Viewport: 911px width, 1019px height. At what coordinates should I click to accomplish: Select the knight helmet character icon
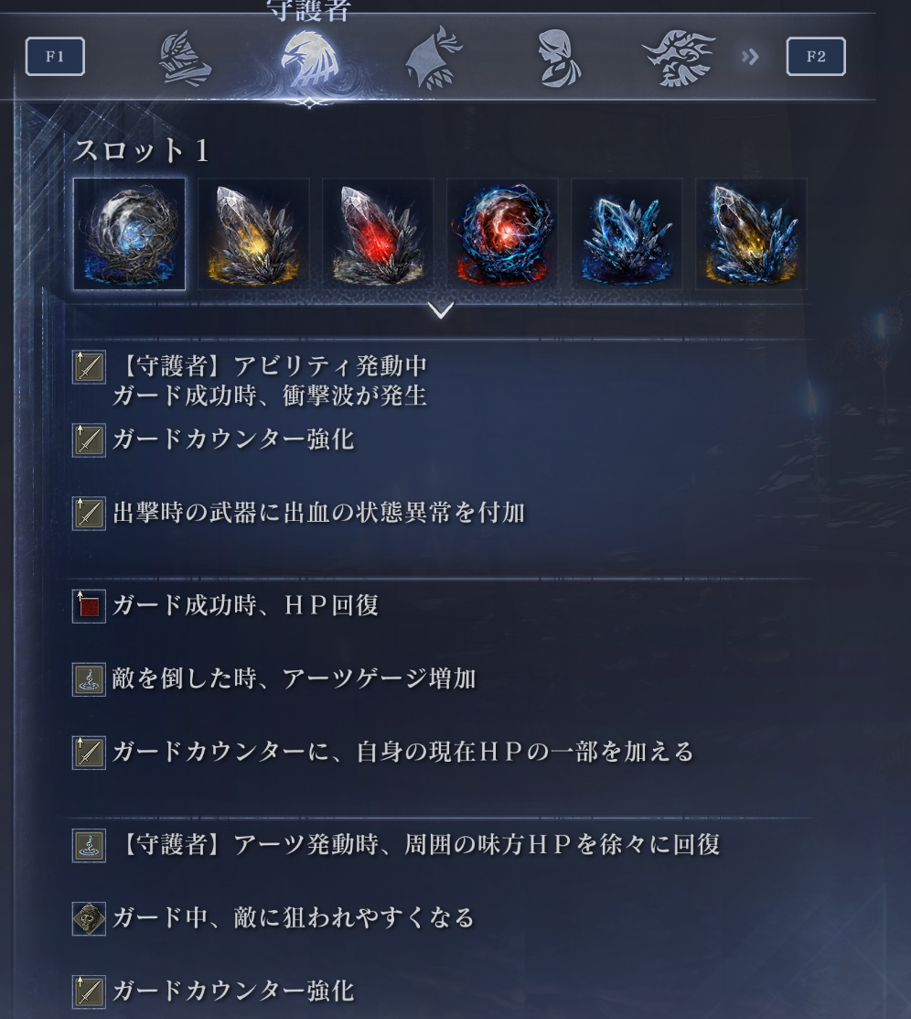click(185, 59)
